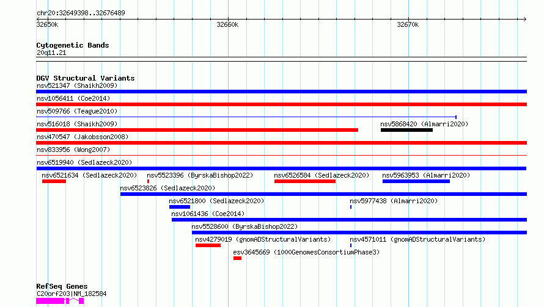
Task: Select the short red bar under nsv6521634
Action: coord(54,181)
